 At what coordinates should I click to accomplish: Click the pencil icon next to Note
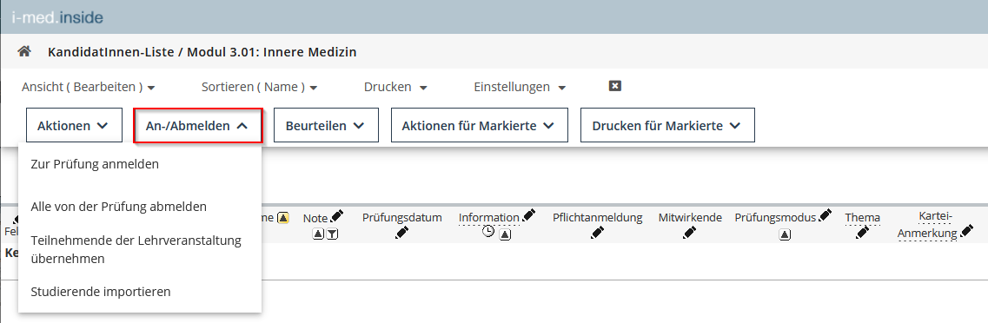tap(336, 216)
